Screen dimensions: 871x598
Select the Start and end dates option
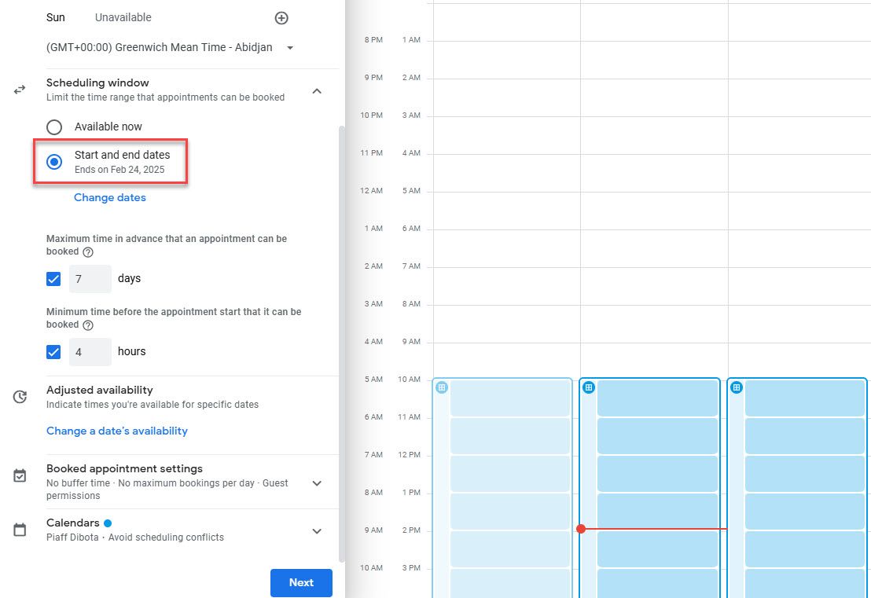coord(53,162)
